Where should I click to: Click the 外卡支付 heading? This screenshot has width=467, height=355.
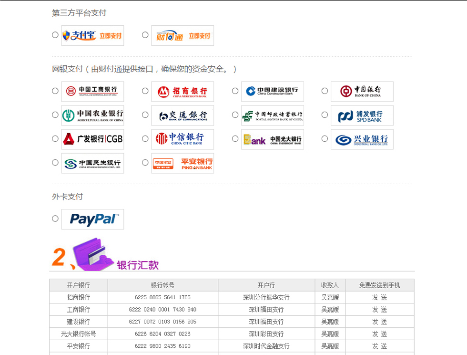coord(67,197)
